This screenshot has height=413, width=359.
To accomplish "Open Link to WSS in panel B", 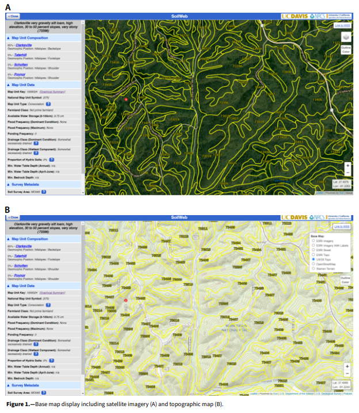I will [x=342, y=227].
